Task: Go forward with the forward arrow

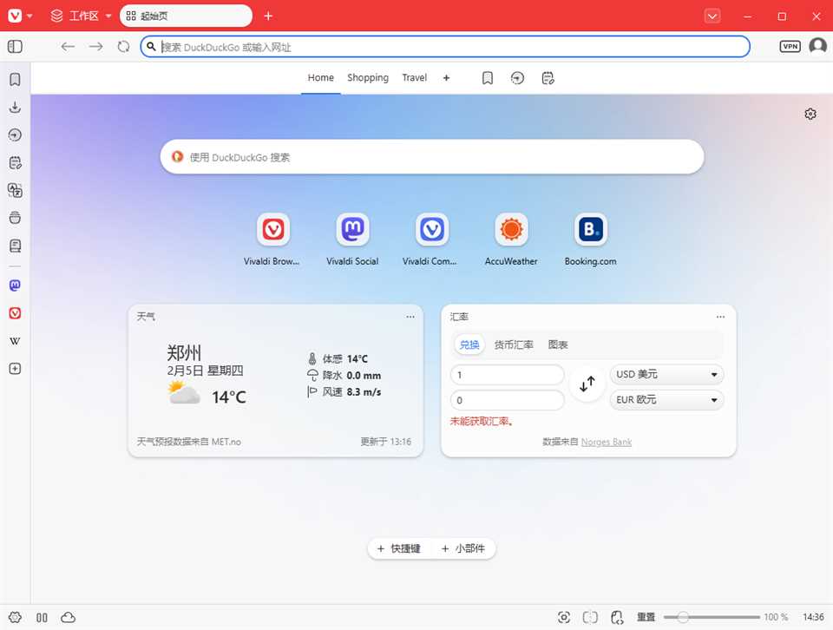Action: (x=95, y=47)
